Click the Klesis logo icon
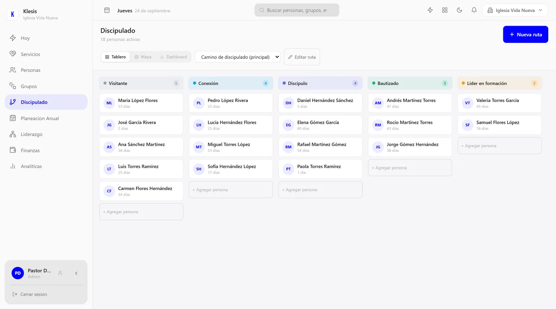 (12, 14)
